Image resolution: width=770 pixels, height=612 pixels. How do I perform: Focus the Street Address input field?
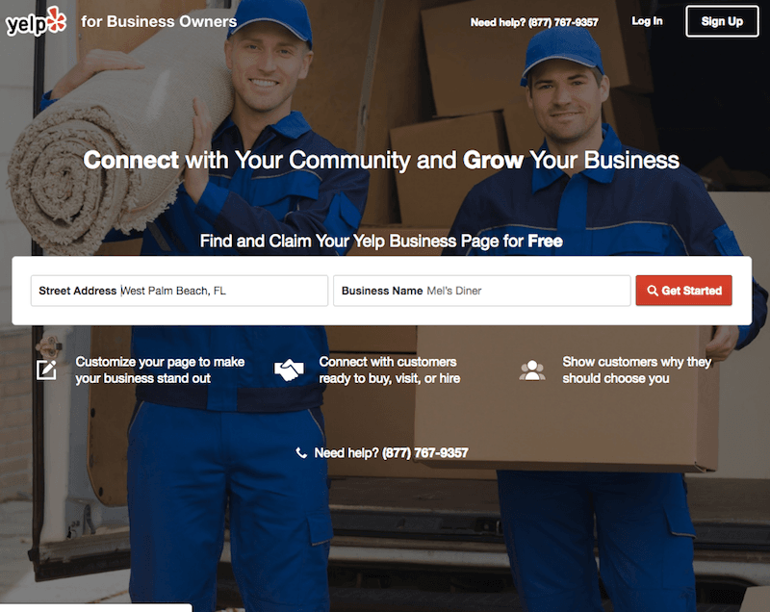coord(179,291)
